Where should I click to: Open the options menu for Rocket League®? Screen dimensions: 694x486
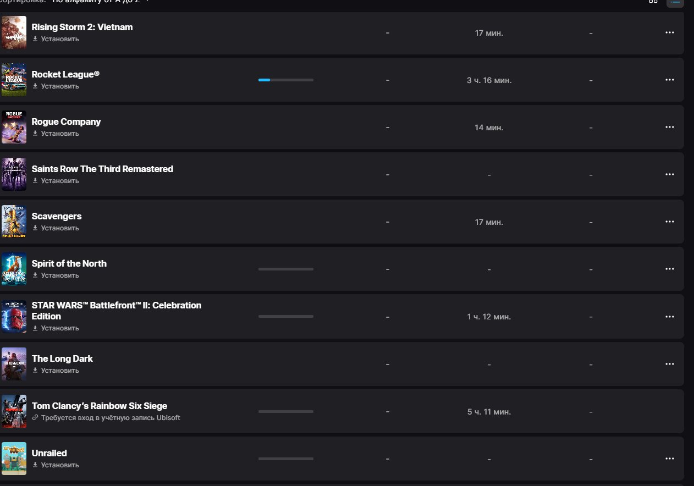click(x=669, y=80)
